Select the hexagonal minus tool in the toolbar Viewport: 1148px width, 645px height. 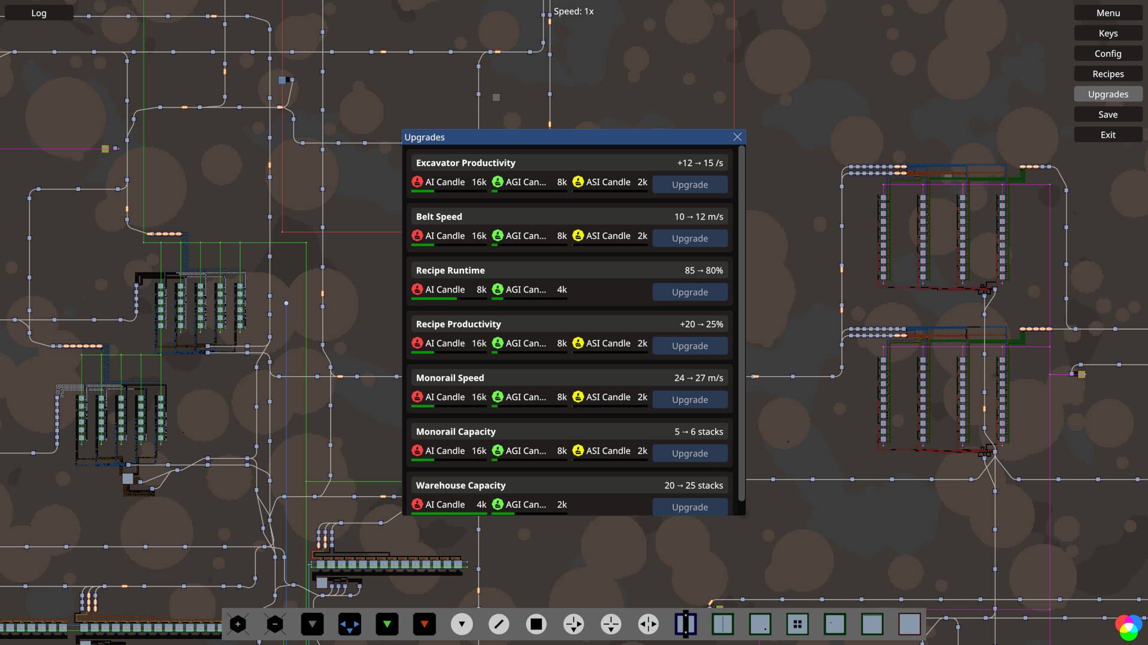click(274, 624)
